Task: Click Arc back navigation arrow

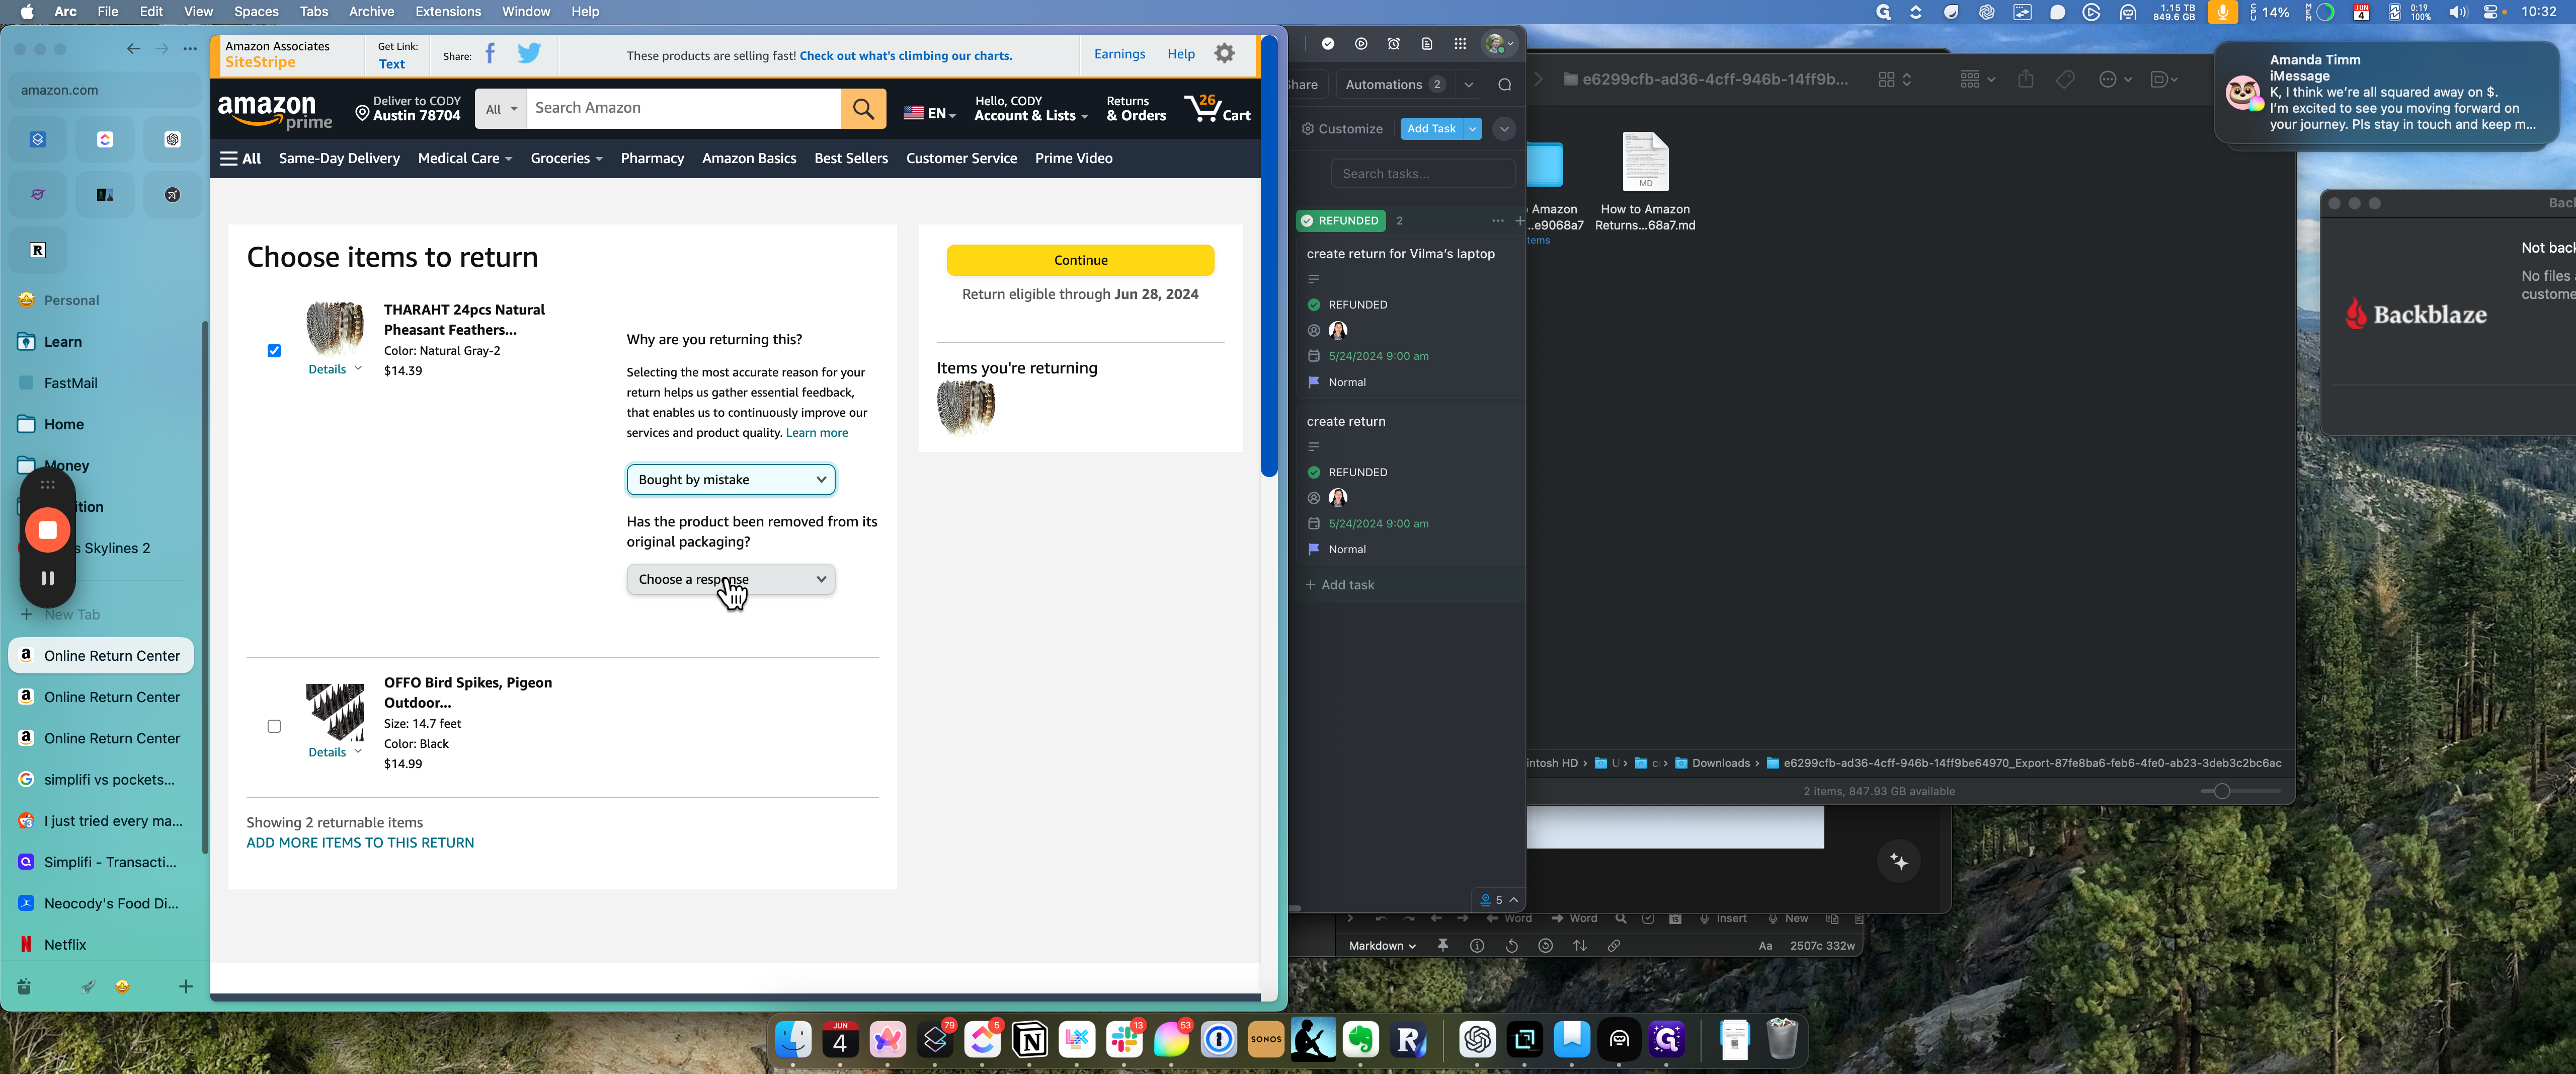Action: point(133,49)
